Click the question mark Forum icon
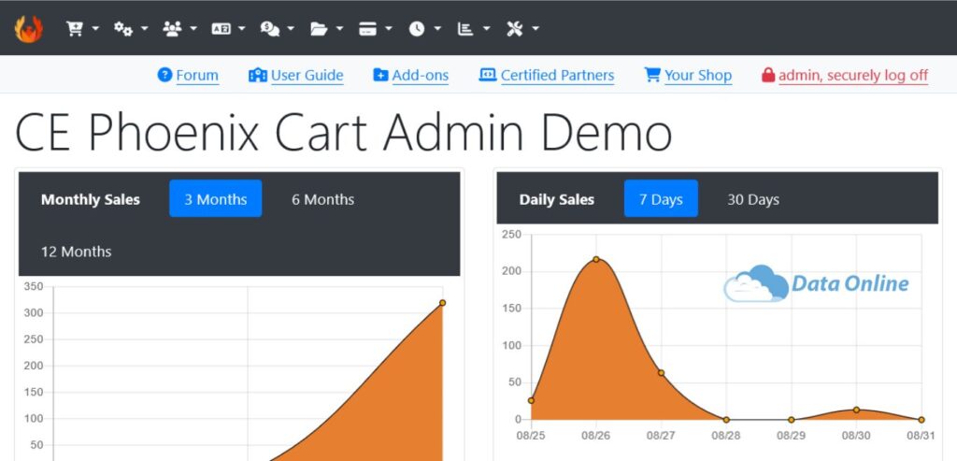 click(x=164, y=75)
